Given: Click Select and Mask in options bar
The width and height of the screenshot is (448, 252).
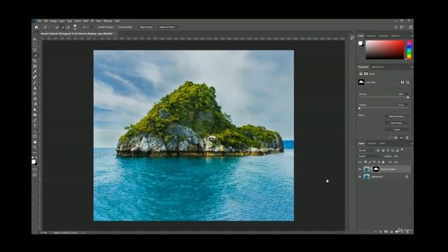Looking at the screenshot, I should click(x=167, y=27).
